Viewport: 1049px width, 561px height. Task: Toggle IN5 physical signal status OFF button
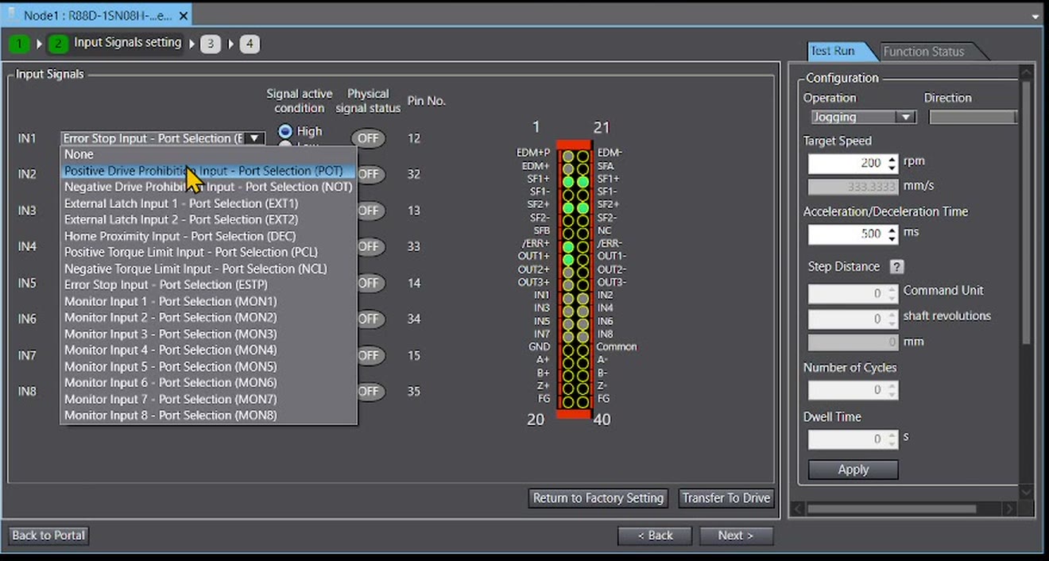point(370,283)
